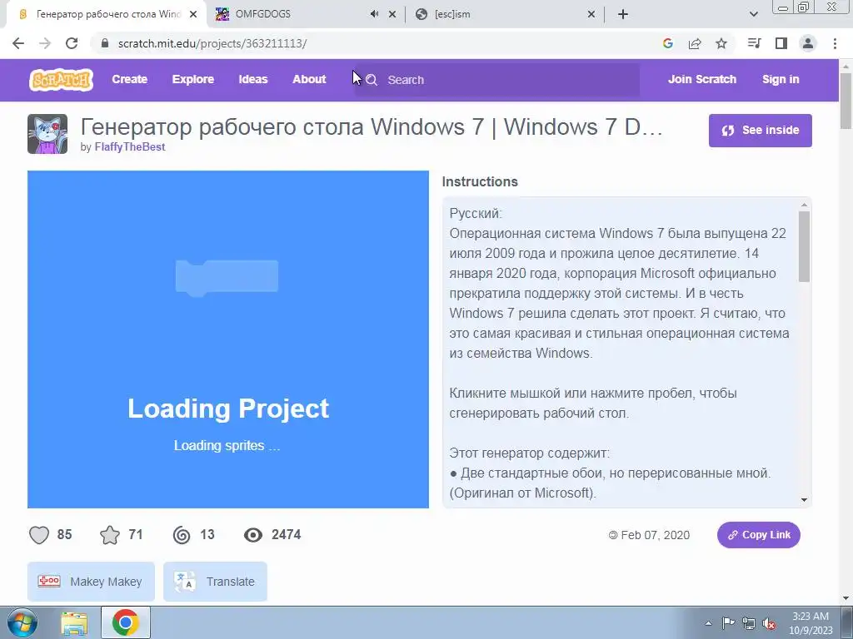Viewport: 853px width, 639px height.
Task: Open the Chrome side panel
Action: click(x=781, y=43)
